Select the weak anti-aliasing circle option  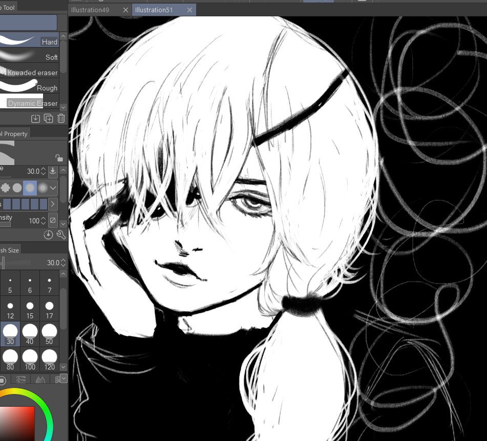[17, 188]
